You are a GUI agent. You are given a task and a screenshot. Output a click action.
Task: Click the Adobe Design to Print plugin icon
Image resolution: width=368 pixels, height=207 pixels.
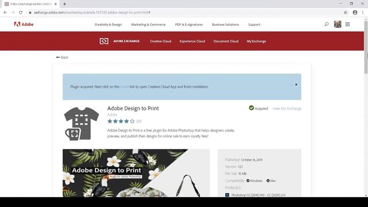(x=82, y=124)
